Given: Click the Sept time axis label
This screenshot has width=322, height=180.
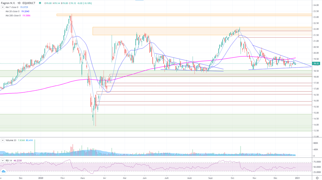Looking at the screenshot, I should tap(210, 178).
